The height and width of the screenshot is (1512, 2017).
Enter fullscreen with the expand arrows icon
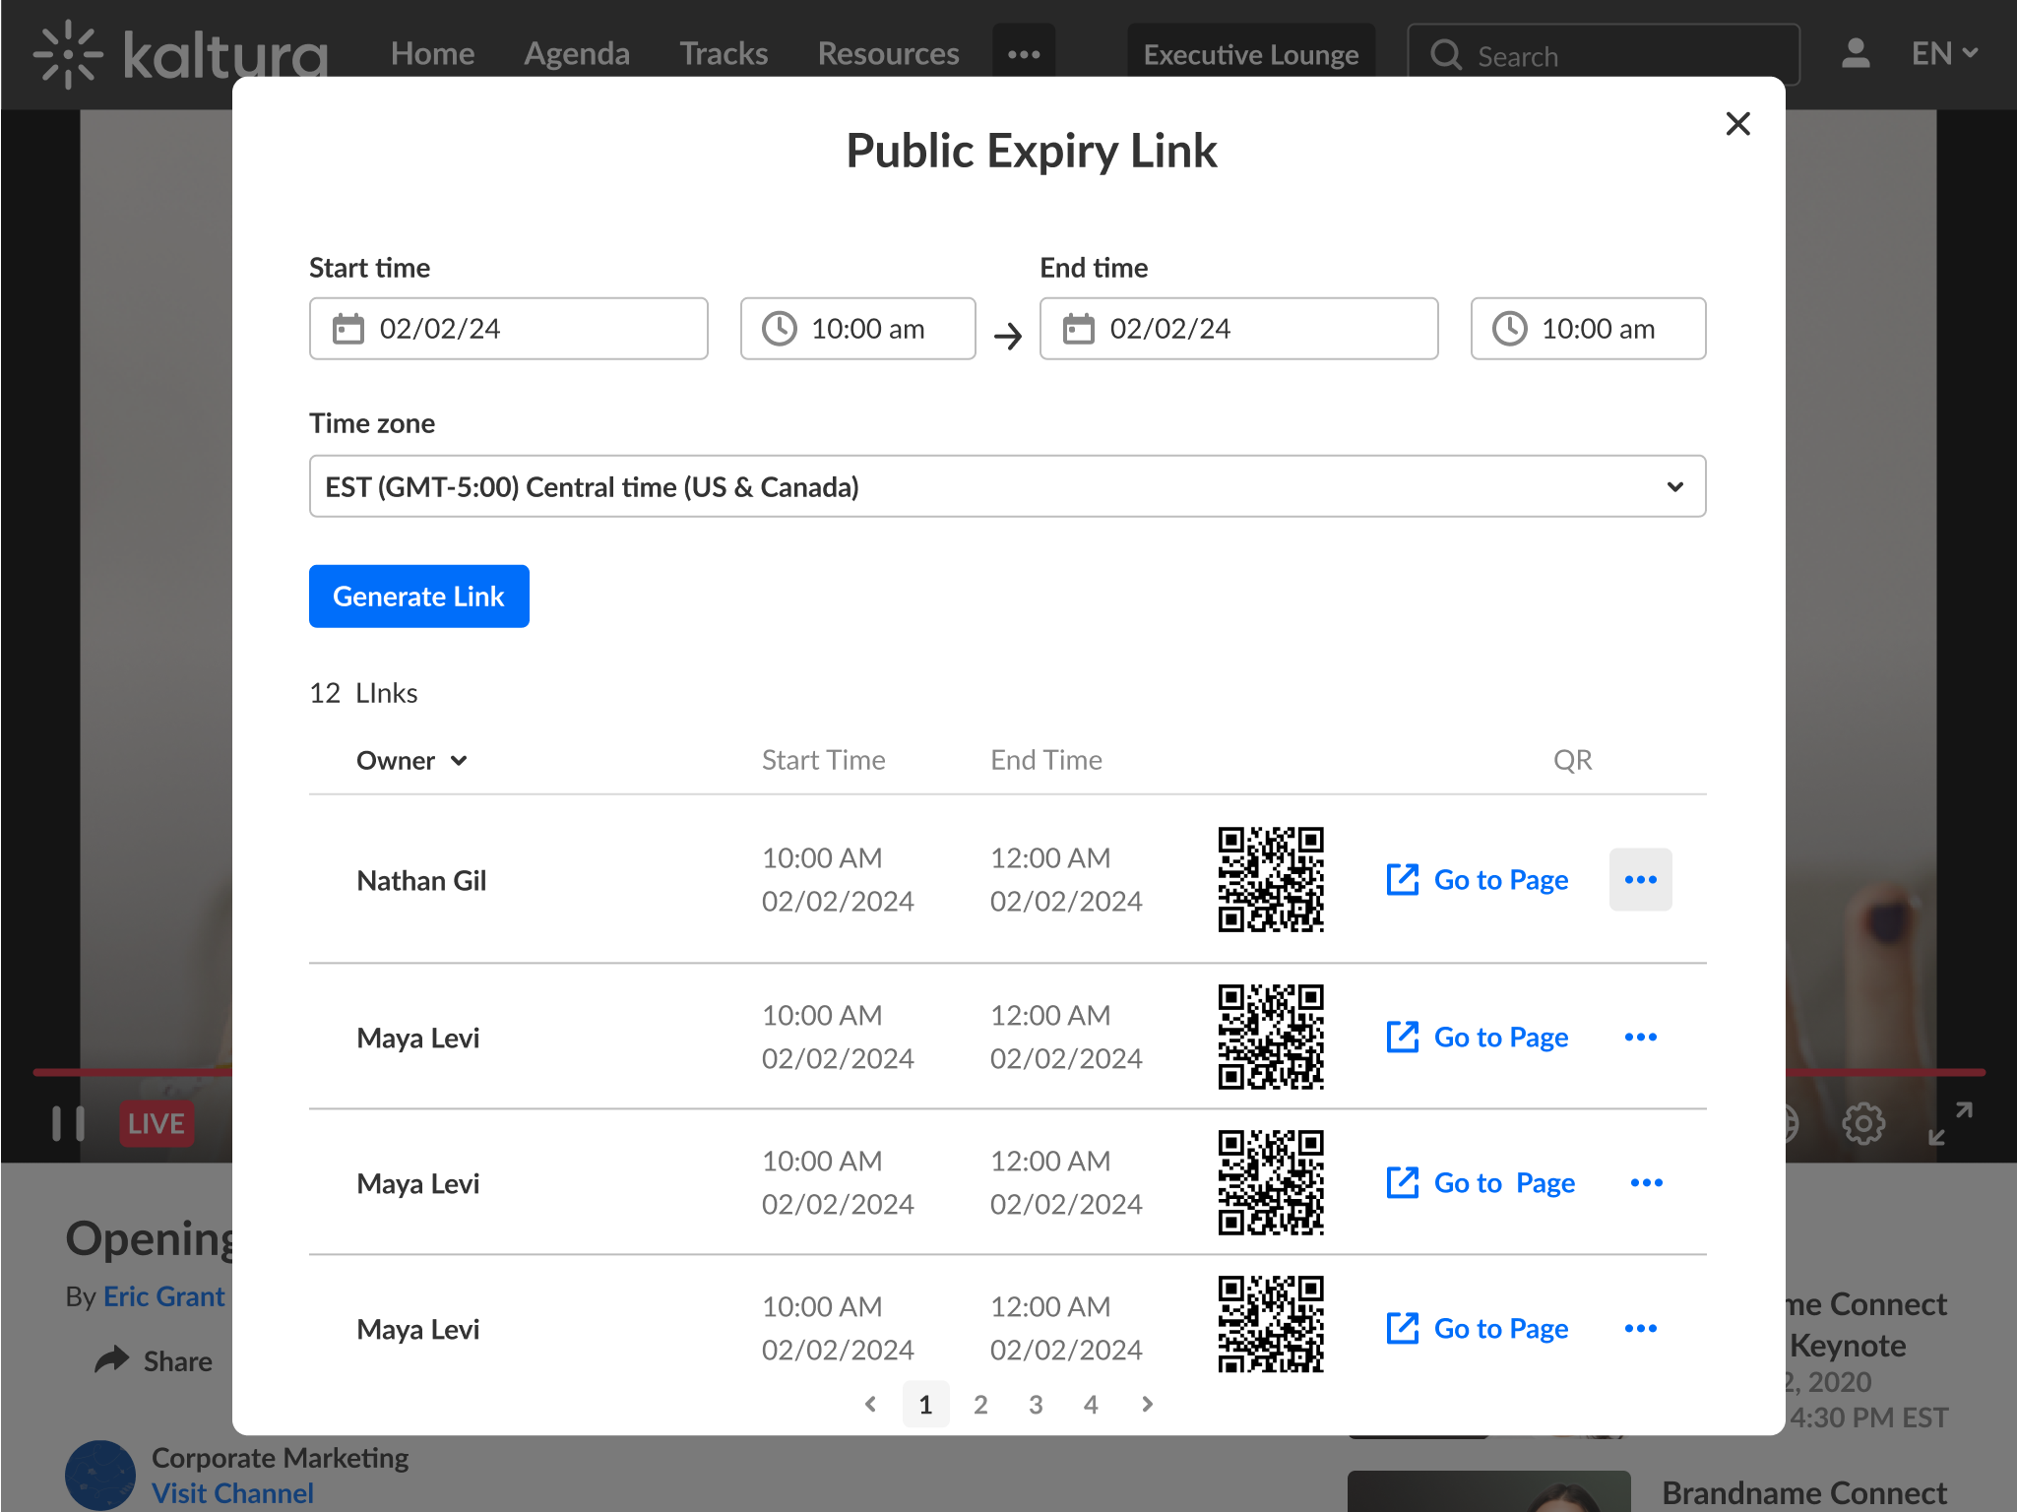(1950, 1123)
